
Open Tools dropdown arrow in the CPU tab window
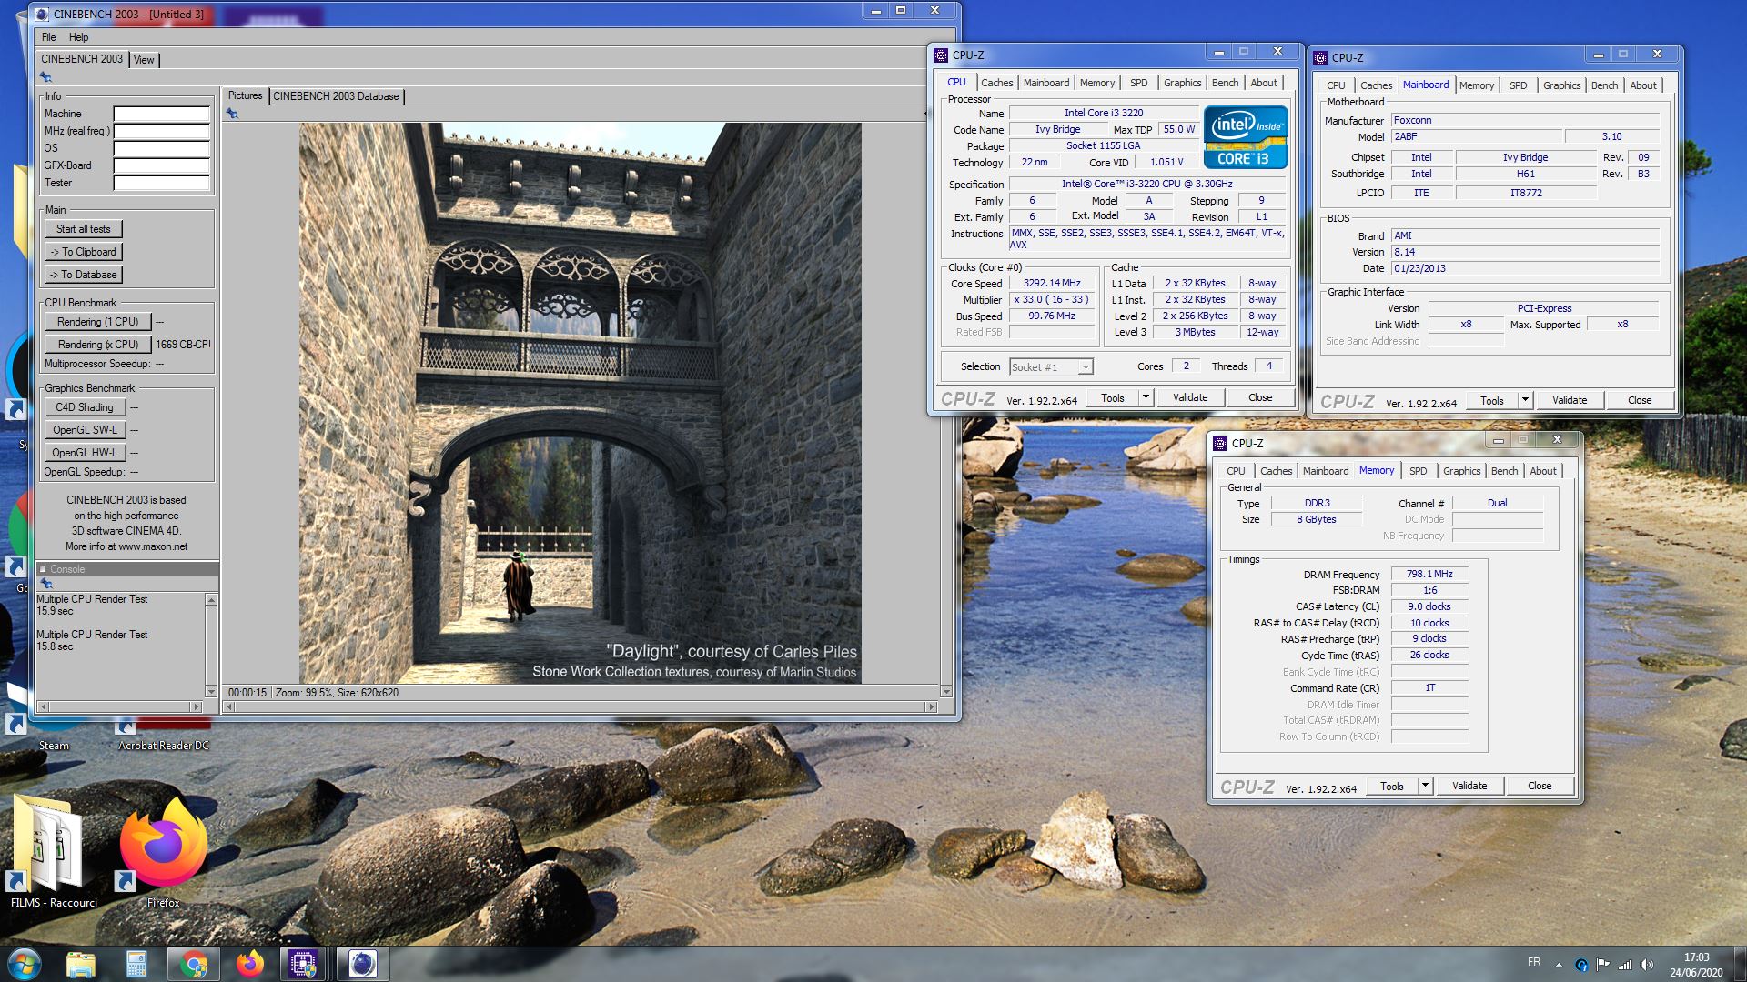coord(1146,397)
